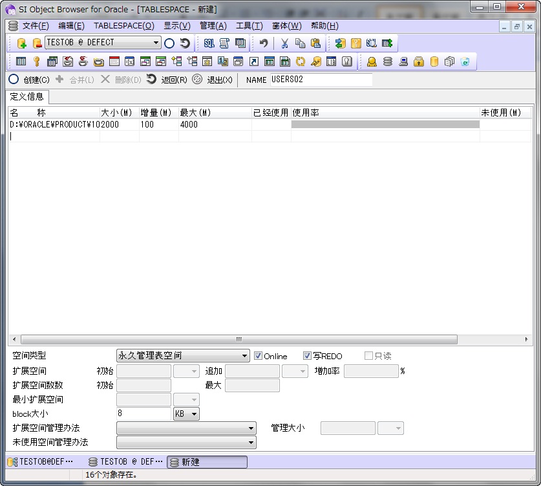
Task: Click the horizontal scrollbar right arrow
Action: tap(526, 339)
